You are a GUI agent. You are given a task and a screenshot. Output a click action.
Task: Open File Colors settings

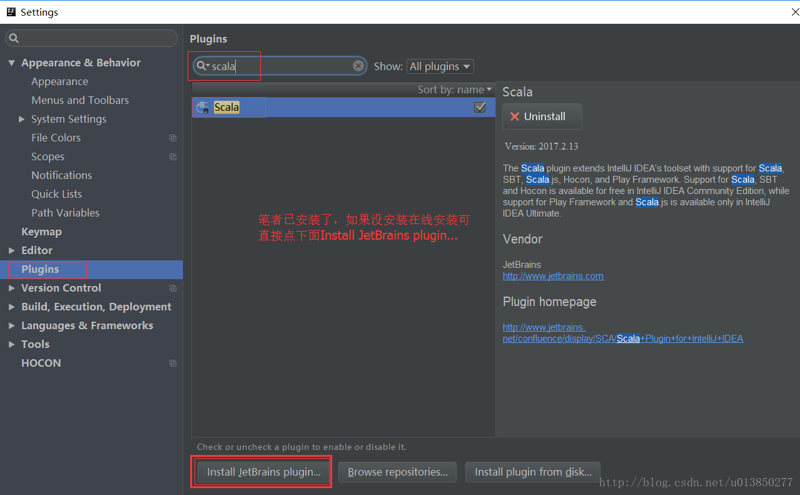[x=56, y=138]
